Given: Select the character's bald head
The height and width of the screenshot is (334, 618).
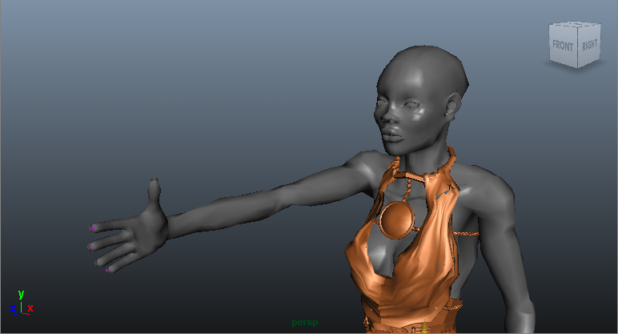Looking at the screenshot, I should pyautogui.click(x=424, y=72).
